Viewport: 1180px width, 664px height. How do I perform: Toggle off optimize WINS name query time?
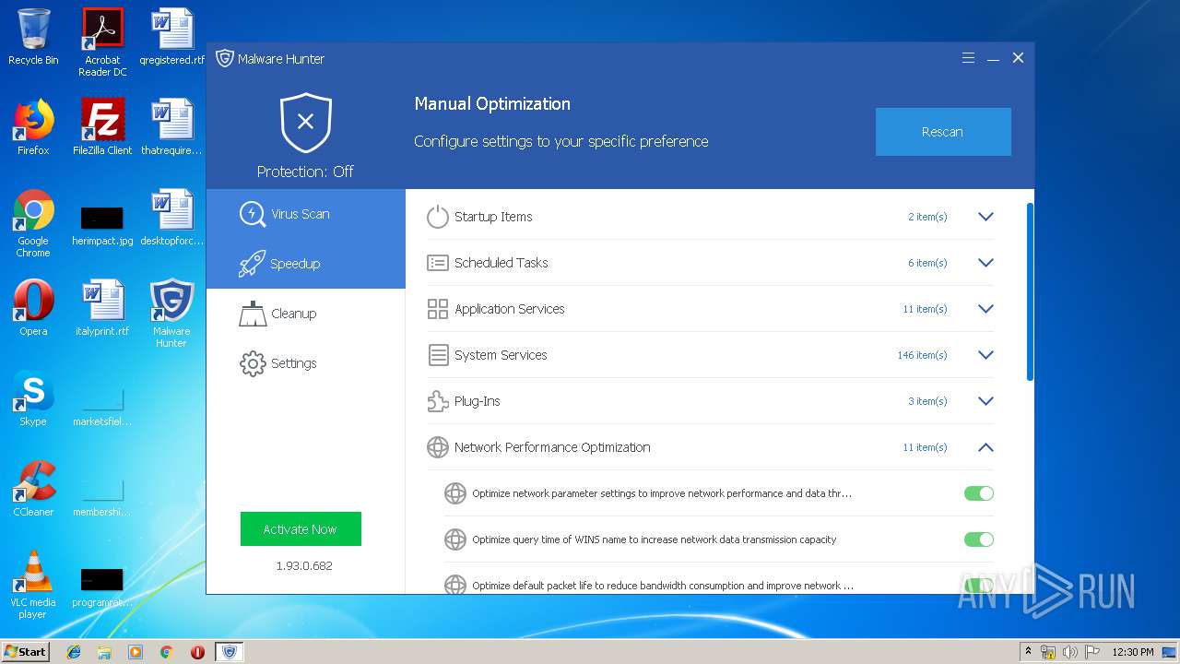pos(979,539)
